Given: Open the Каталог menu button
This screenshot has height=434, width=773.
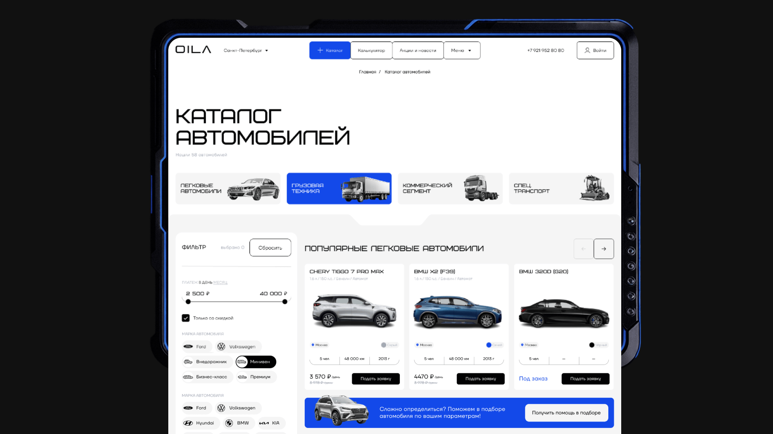Looking at the screenshot, I should (330, 50).
